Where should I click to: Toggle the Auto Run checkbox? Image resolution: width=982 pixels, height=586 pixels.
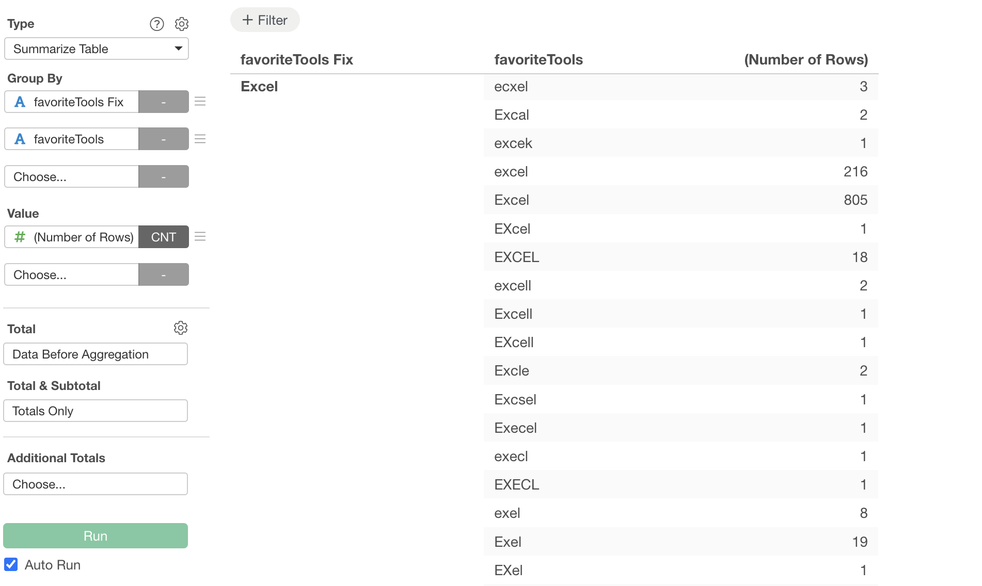11,564
